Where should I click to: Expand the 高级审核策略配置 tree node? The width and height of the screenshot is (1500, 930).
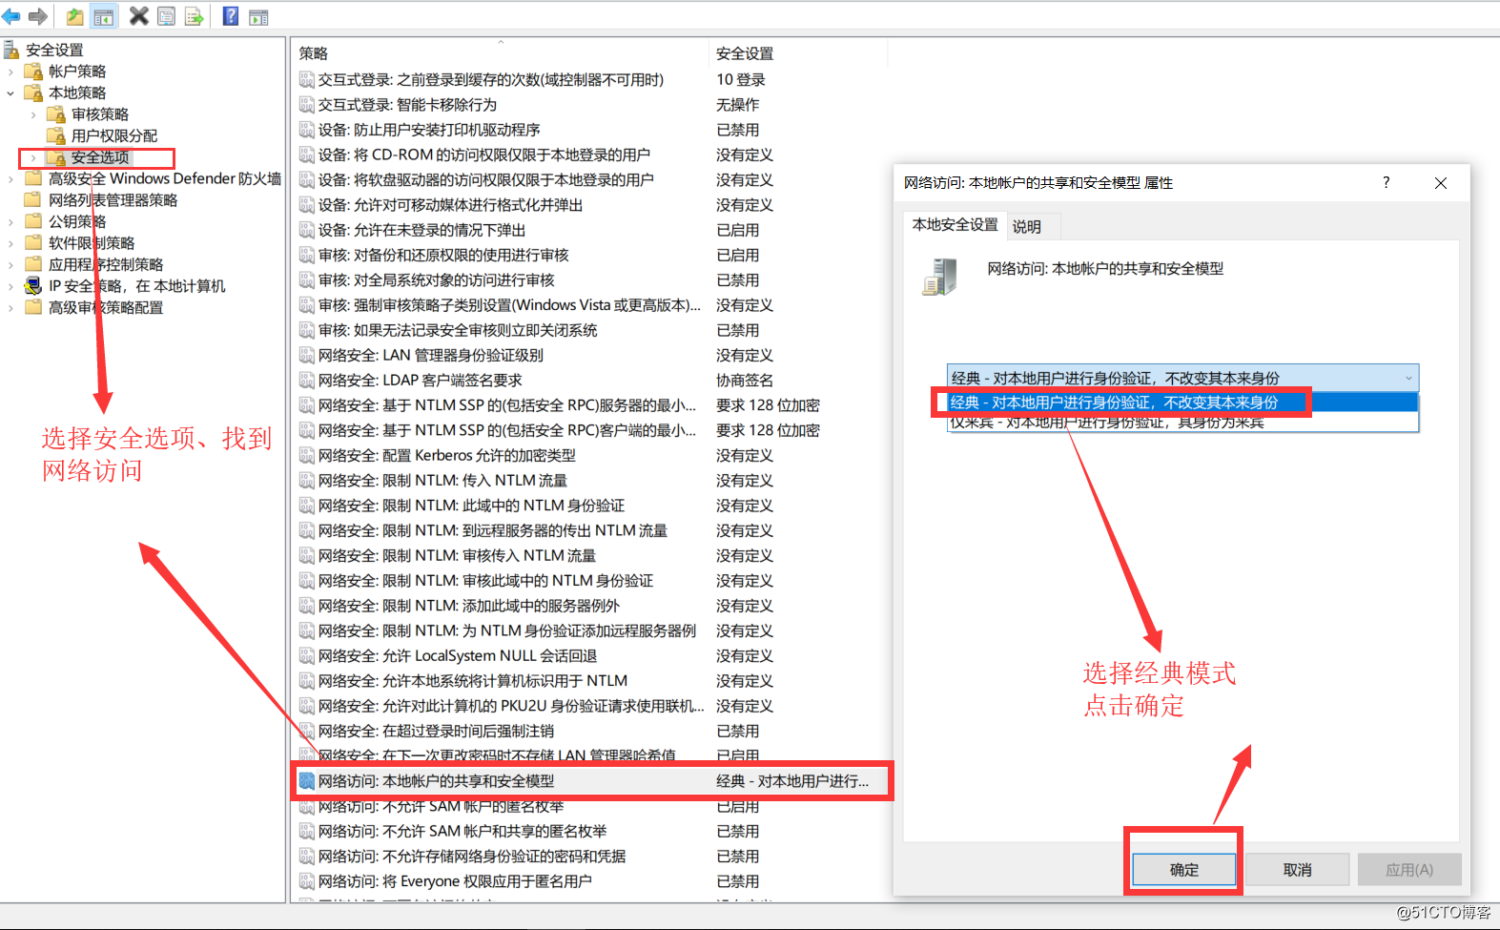10,307
